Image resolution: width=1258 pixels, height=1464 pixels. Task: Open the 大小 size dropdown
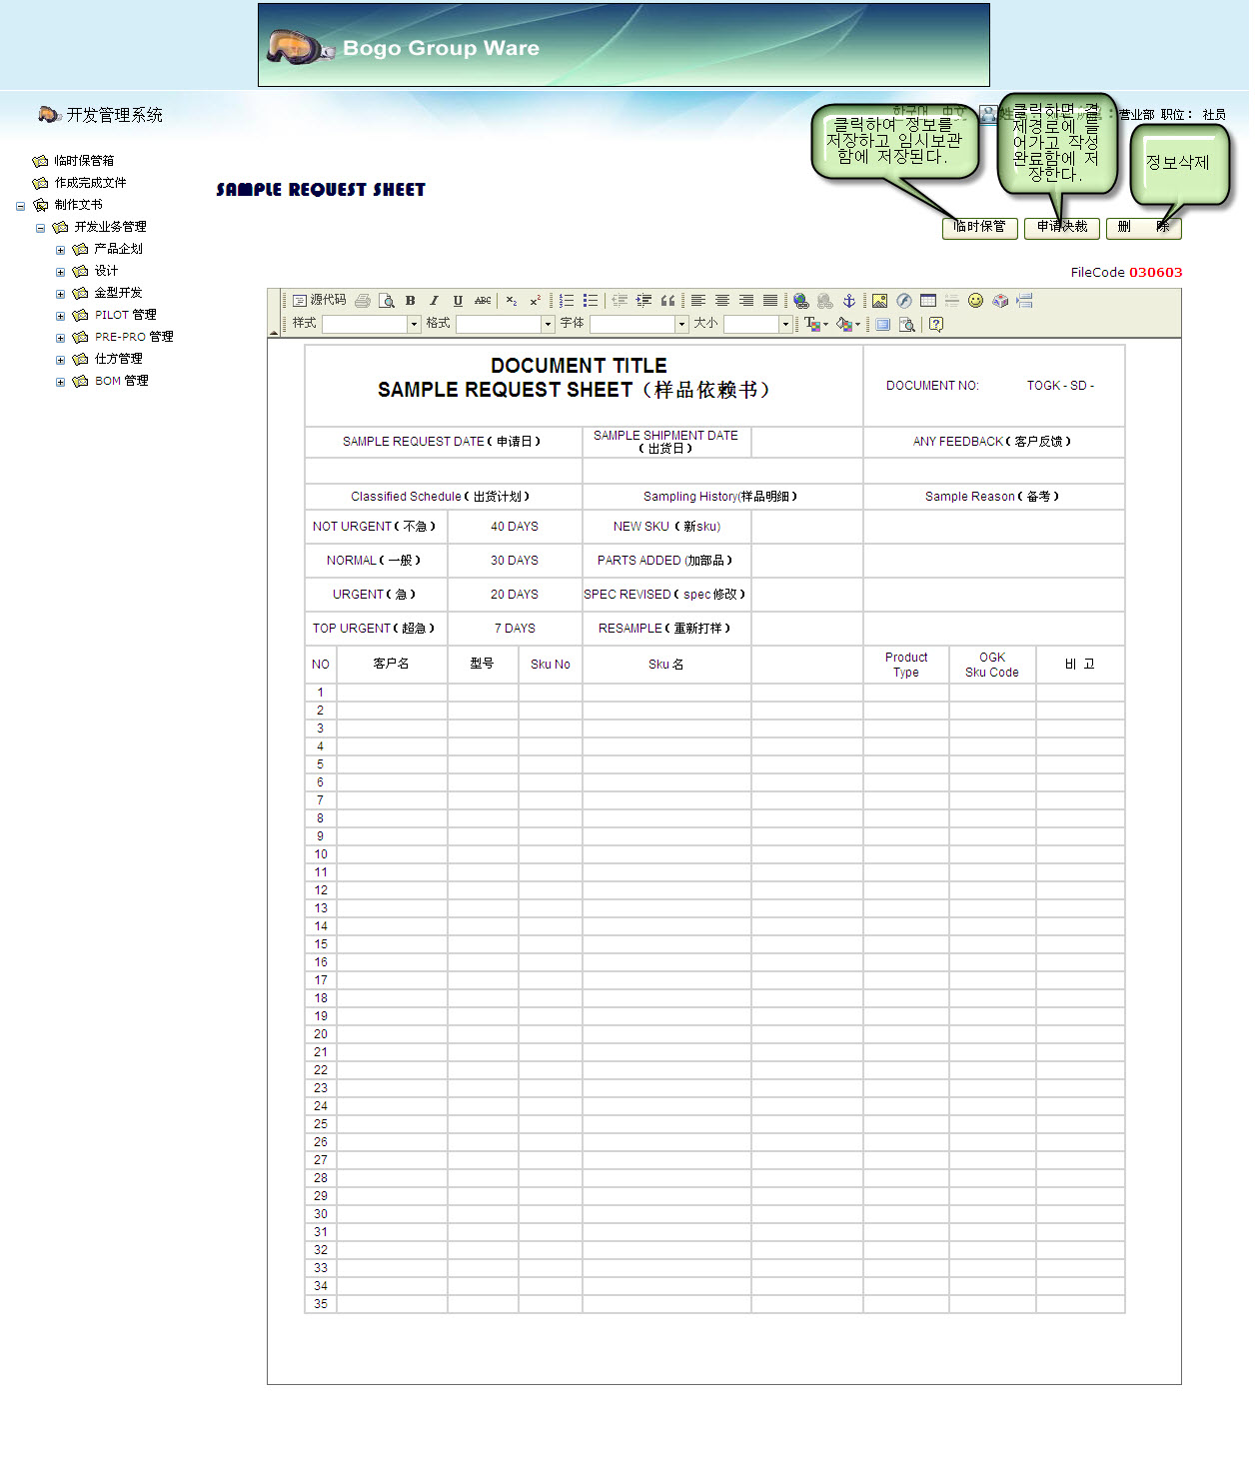757,324
